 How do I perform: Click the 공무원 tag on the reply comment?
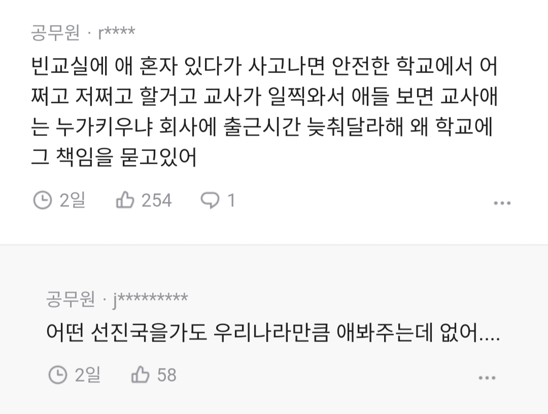pyautogui.click(x=71, y=299)
